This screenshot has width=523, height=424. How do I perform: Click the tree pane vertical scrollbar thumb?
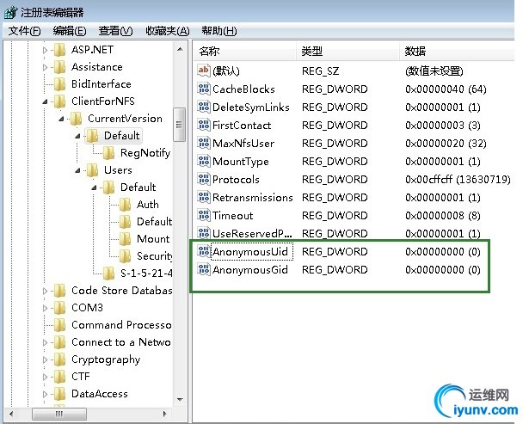coord(180,125)
